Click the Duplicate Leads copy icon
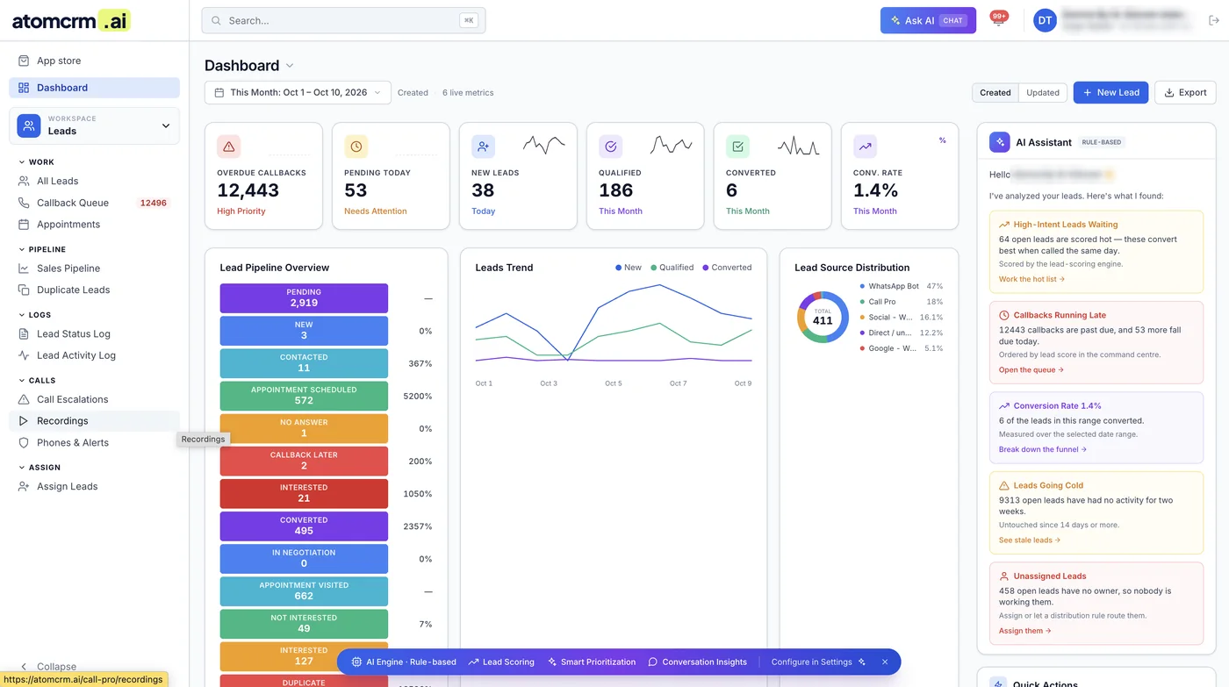 click(x=24, y=290)
